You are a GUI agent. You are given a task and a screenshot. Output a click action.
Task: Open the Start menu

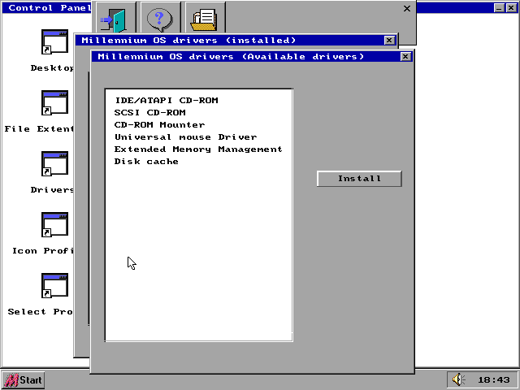pos(24,380)
